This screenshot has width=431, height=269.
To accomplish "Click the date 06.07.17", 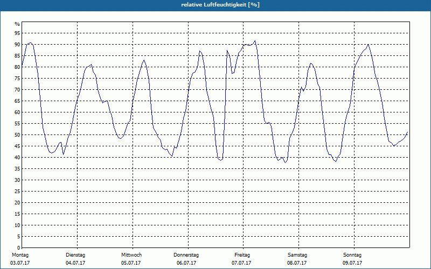I will pyautogui.click(x=186, y=263).
